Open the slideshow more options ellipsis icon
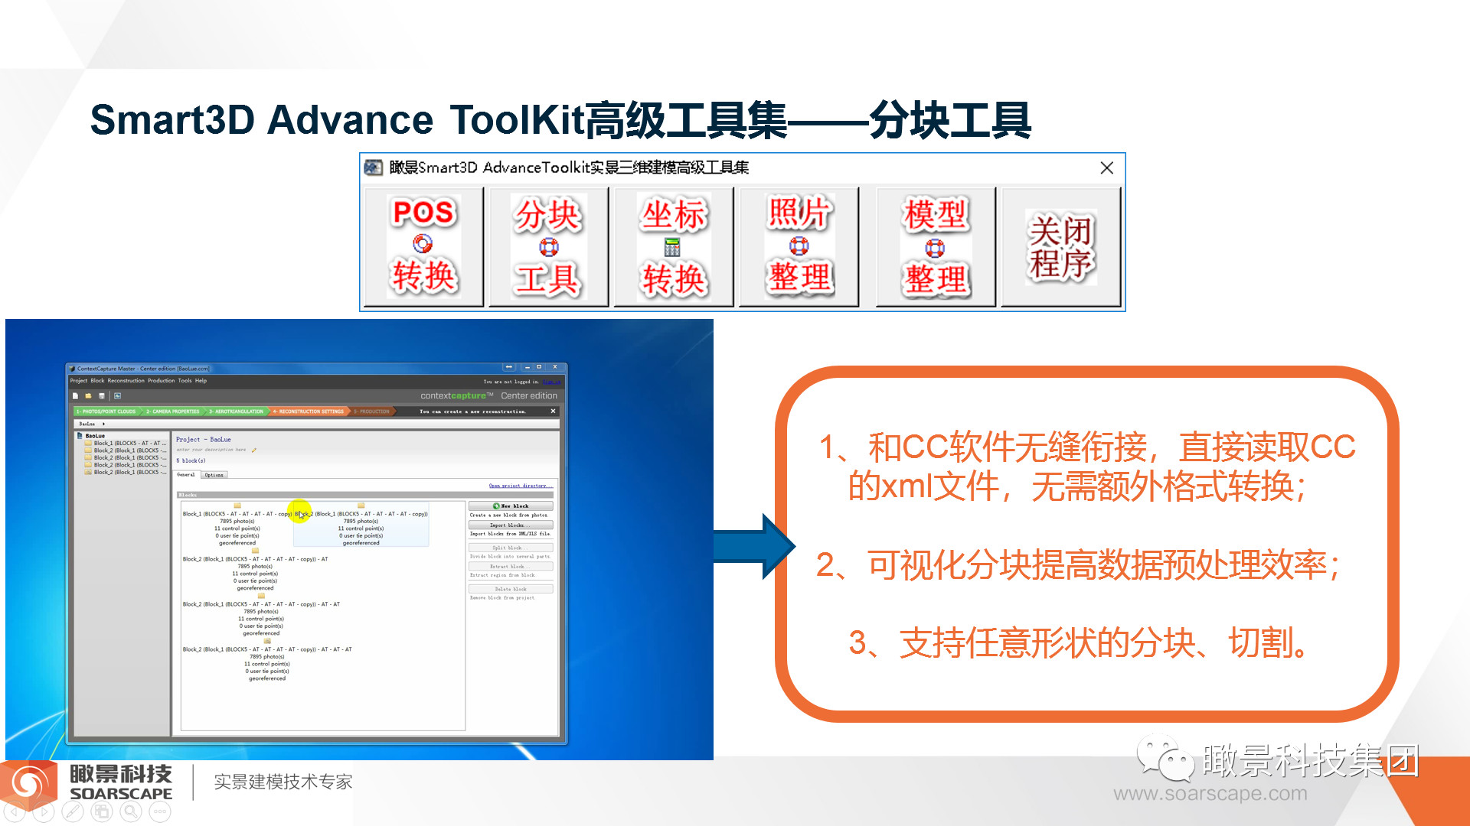Viewport: 1470px width, 826px height. (x=160, y=811)
